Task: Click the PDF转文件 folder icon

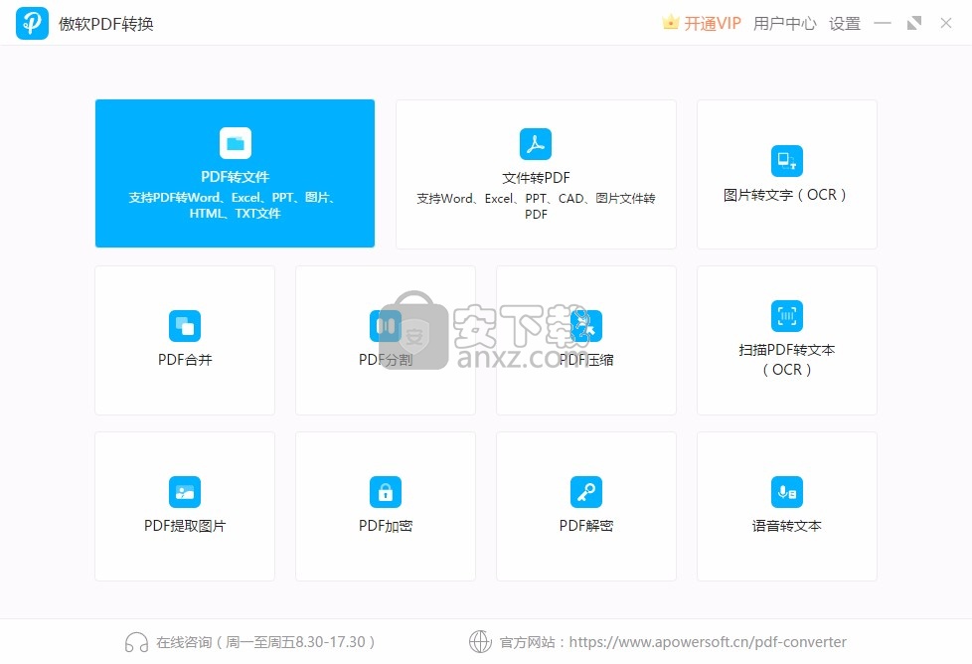Action: [x=235, y=143]
